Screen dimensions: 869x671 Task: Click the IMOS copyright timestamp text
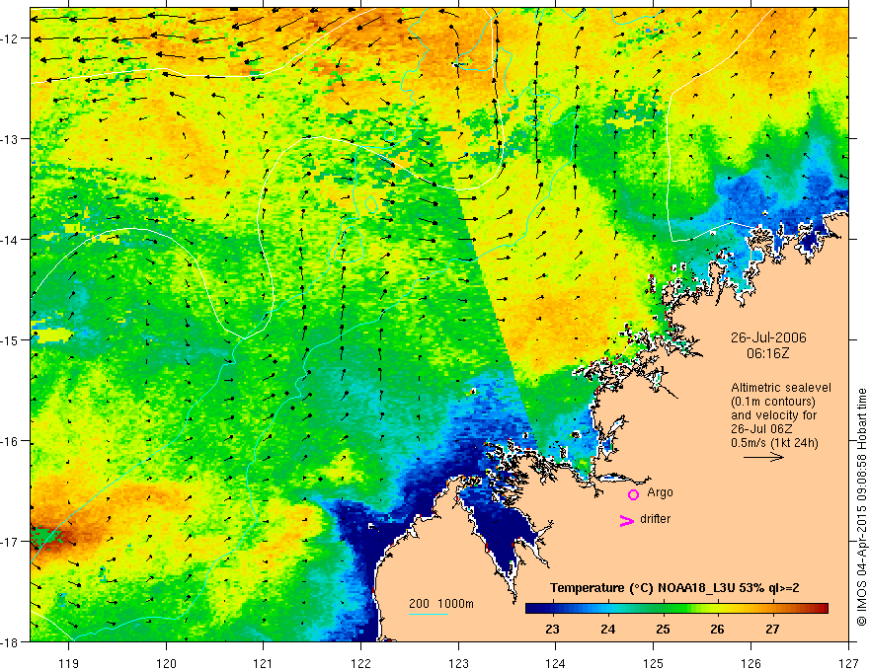(861, 508)
